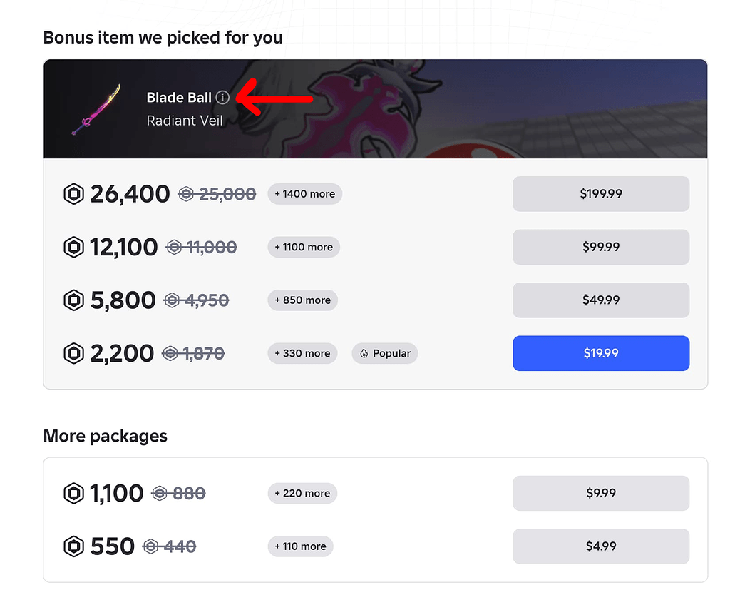This screenshot has width=730, height=590.
Task: Click the flame icon in the Popular badge
Action: point(363,353)
